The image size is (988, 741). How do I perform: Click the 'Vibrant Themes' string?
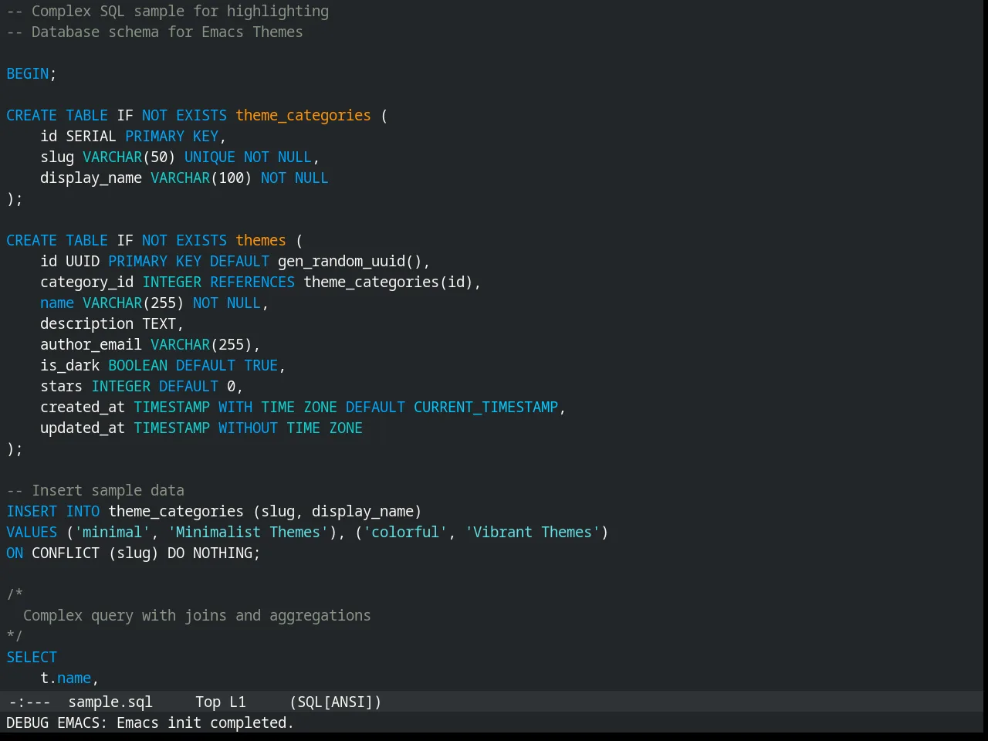point(533,533)
